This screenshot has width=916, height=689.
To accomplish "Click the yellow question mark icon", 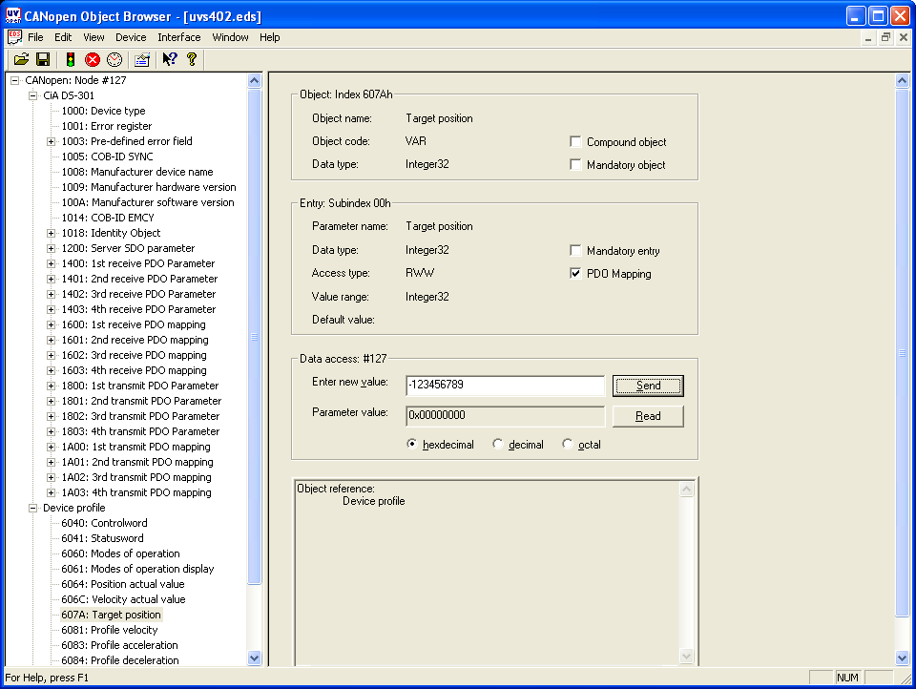I will point(192,59).
